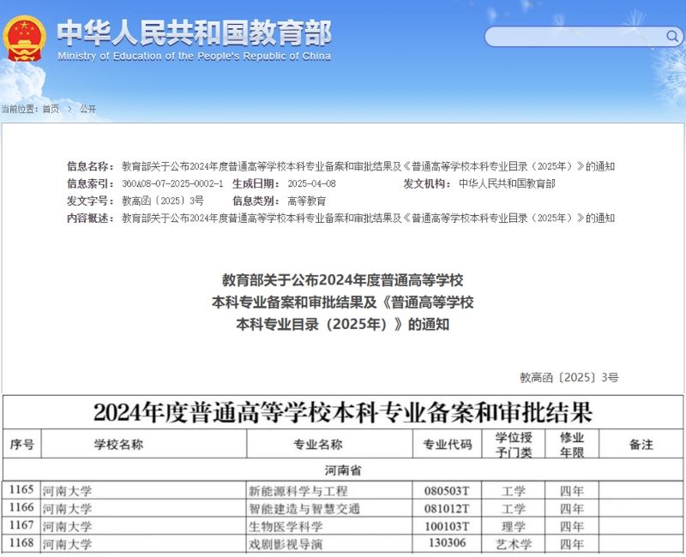Screen dimensions: 686x557
Task: Select the 新能源科学与工程 major cell
Action: [298, 491]
